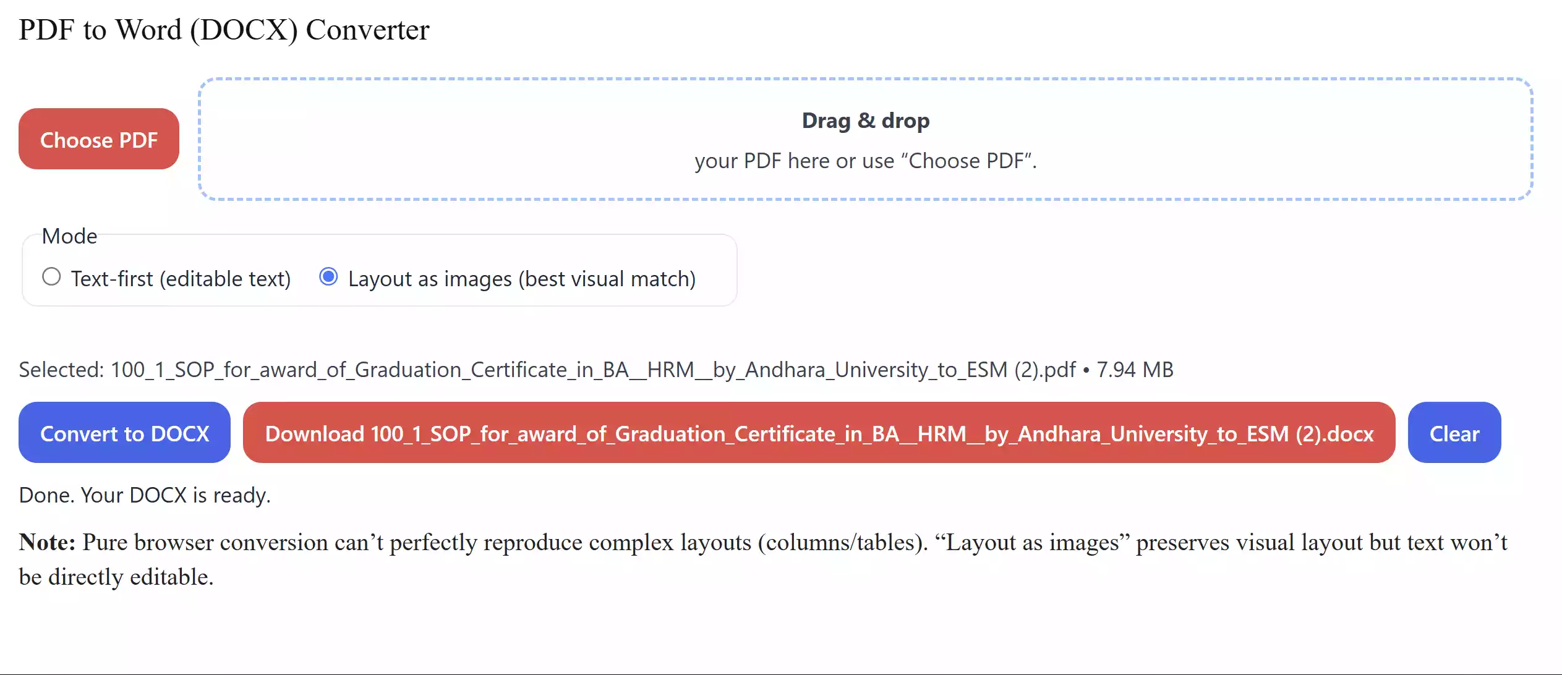Click the Mode group label

[x=69, y=236]
